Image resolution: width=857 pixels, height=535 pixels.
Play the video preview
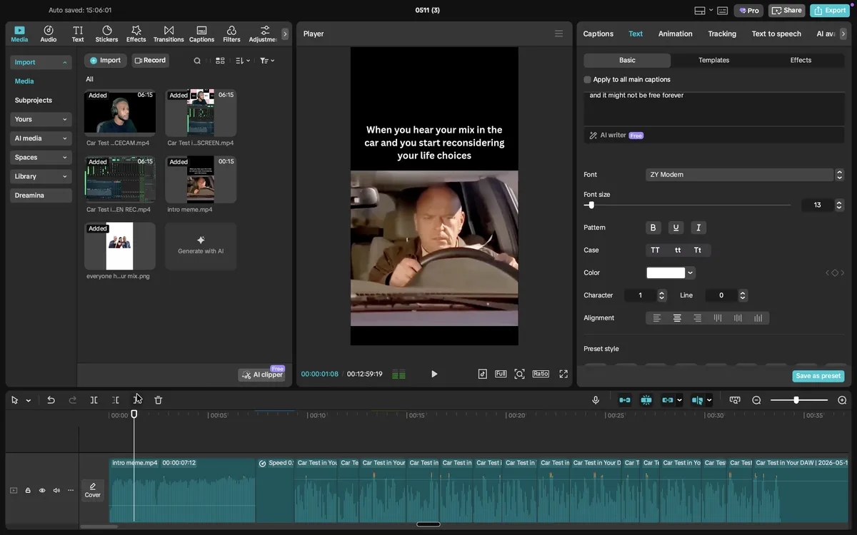coord(434,374)
